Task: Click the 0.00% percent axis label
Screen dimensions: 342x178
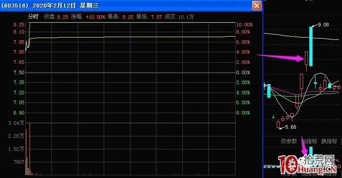Action: (243, 72)
